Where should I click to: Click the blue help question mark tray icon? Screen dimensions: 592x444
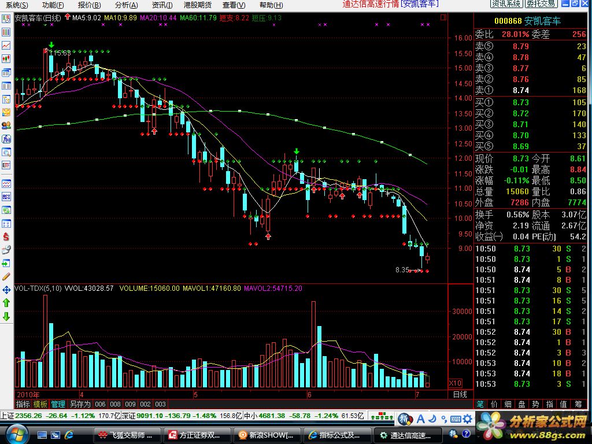tap(466, 434)
